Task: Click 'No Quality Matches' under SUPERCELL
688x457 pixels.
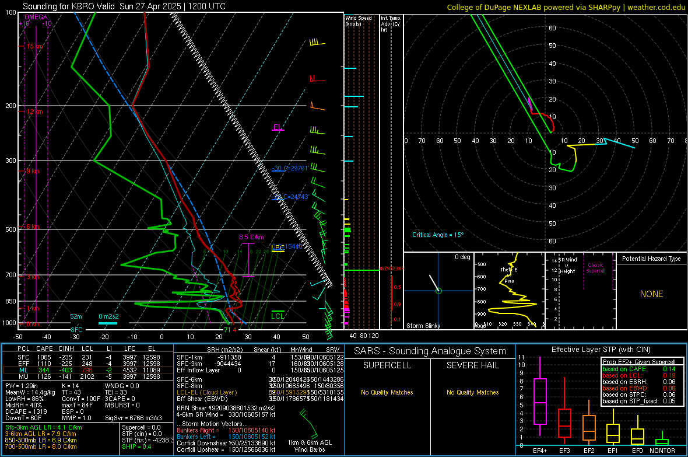Action: [387, 392]
